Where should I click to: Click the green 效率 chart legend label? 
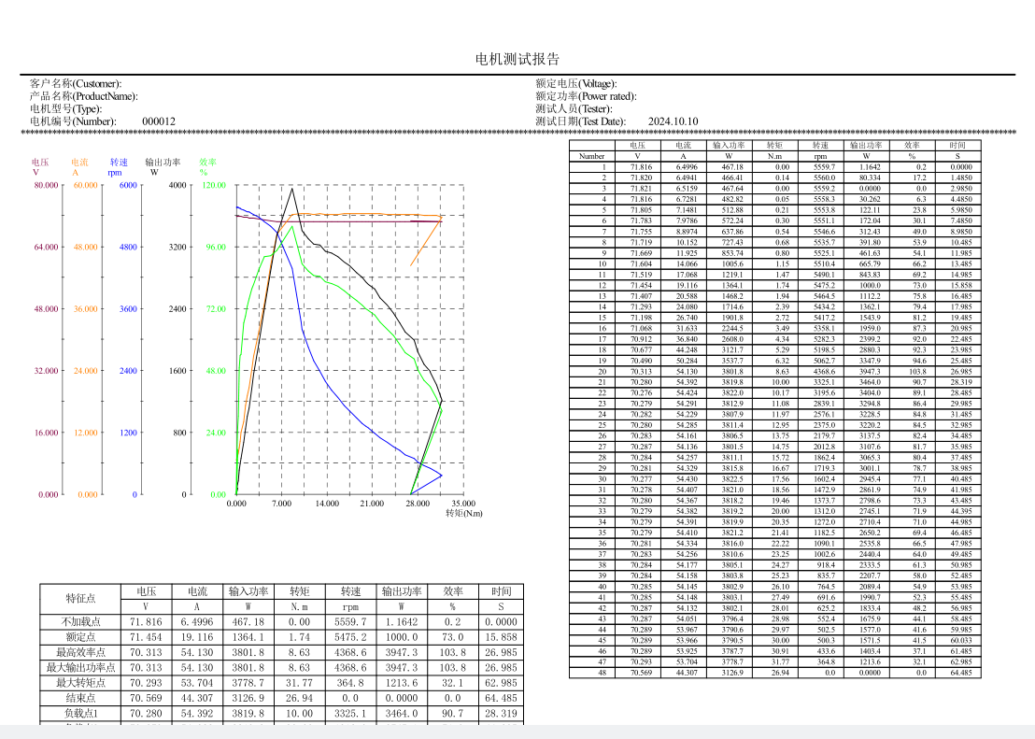click(208, 163)
